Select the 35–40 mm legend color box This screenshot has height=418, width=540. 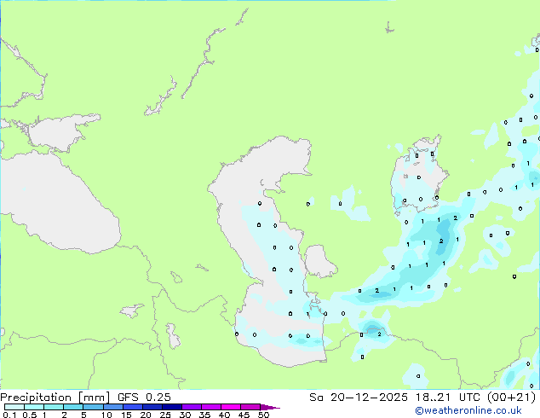tap(210, 407)
